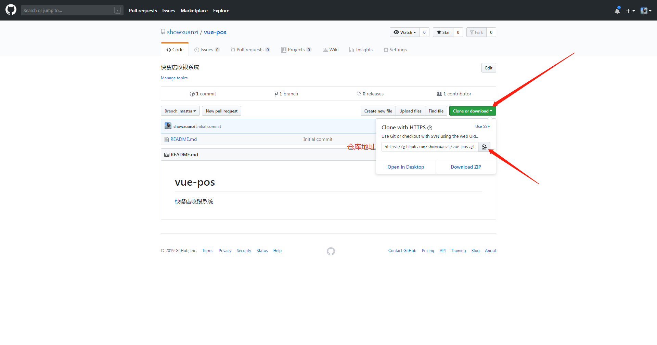Click New pull request button
The image size is (657, 345).
tap(221, 111)
